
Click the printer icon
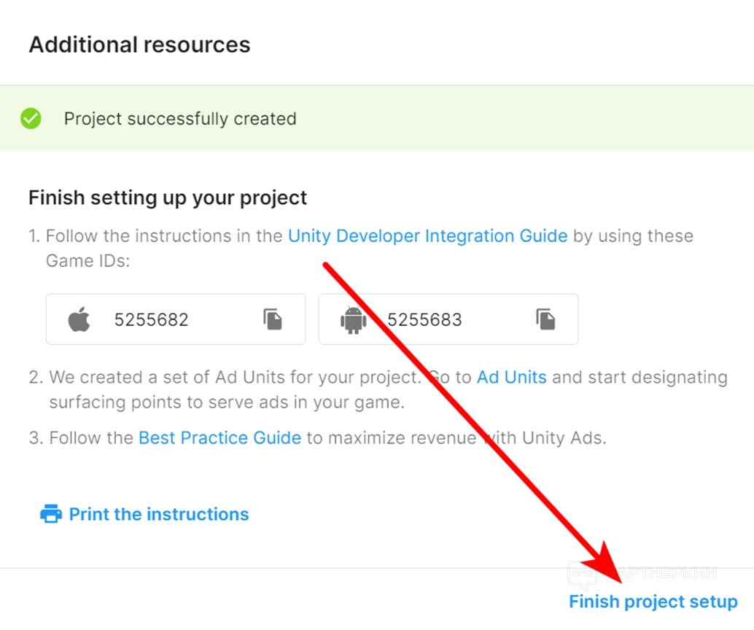tap(51, 514)
